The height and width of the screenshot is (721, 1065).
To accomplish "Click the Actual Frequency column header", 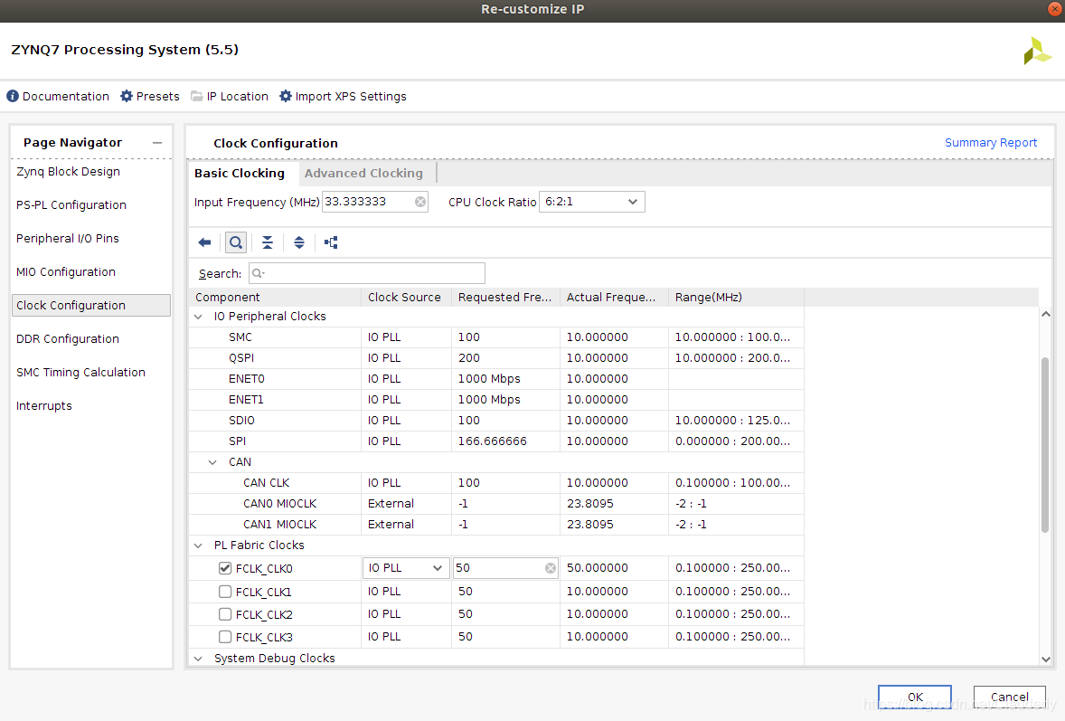I will [x=614, y=297].
